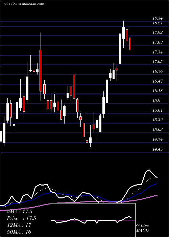Click the '50MA : 16' legend text
This screenshot has height=237, width=169.
tap(19, 232)
